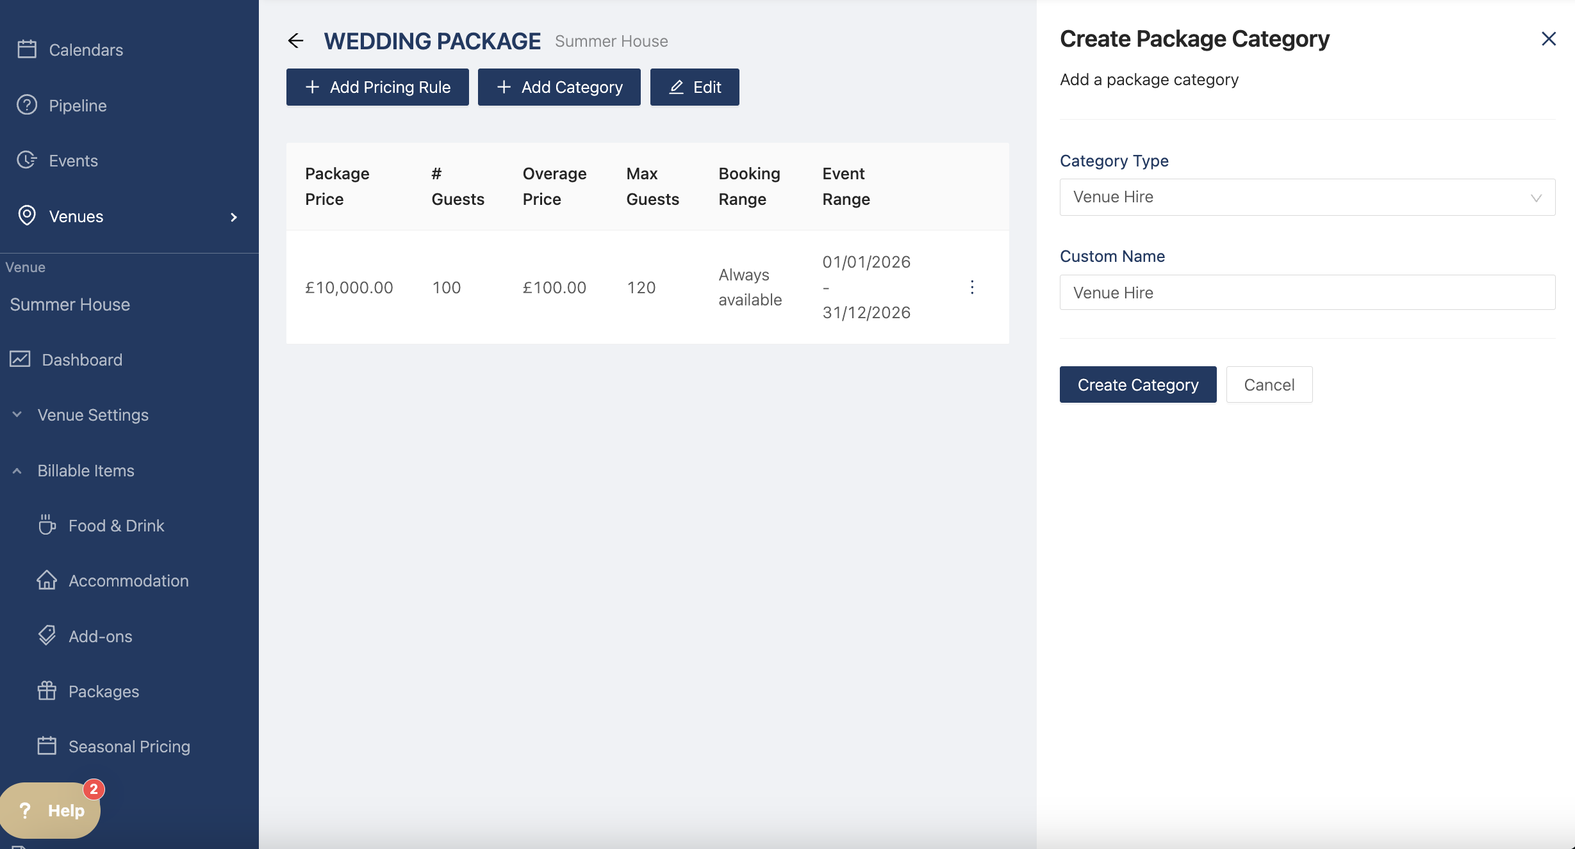Image resolution: width=1575 pixels, height=849 pixels.
Task: Expand the Venues submenu chevron
Action: coord(234,217)
